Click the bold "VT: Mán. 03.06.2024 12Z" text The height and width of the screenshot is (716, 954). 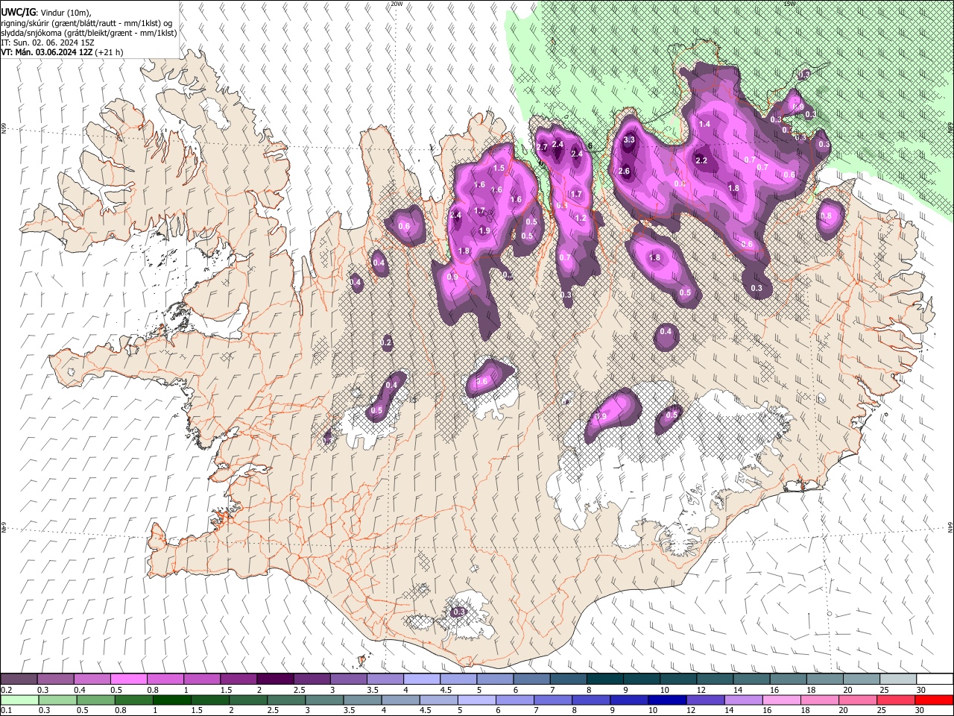click(46, 52)
